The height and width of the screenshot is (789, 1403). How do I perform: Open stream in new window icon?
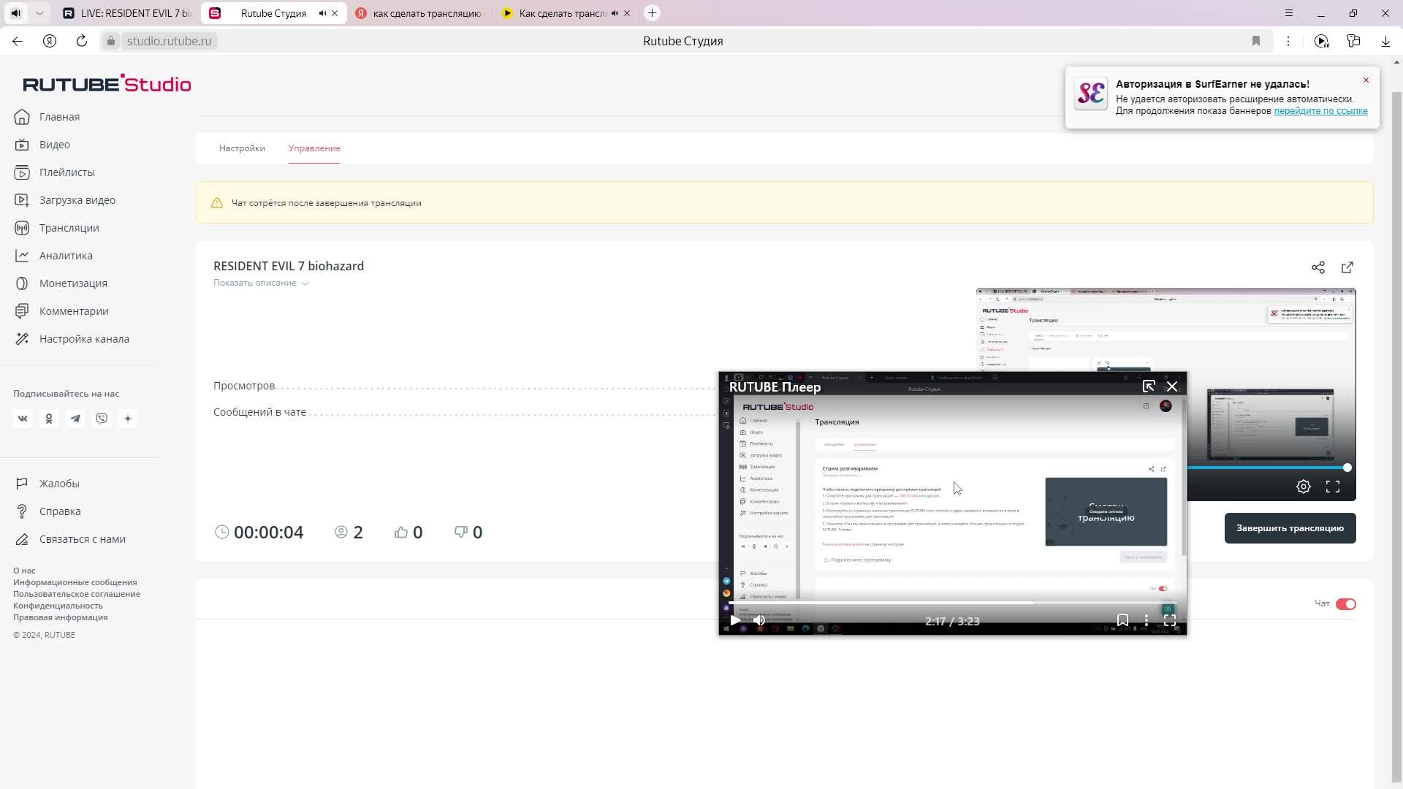pyautogui.click(x=1347, y=267)
